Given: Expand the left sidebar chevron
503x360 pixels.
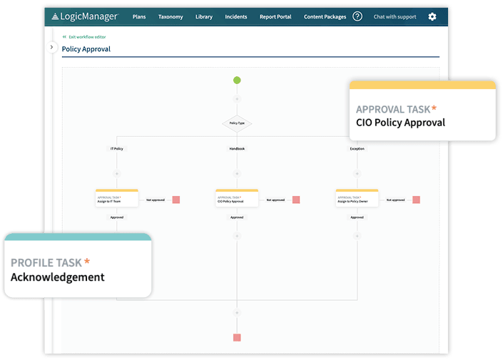Looking at the screenshot, I should point(51,47).
